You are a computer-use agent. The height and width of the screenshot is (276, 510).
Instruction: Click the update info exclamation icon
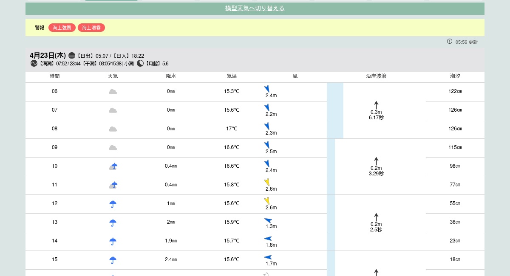(450, 41)
